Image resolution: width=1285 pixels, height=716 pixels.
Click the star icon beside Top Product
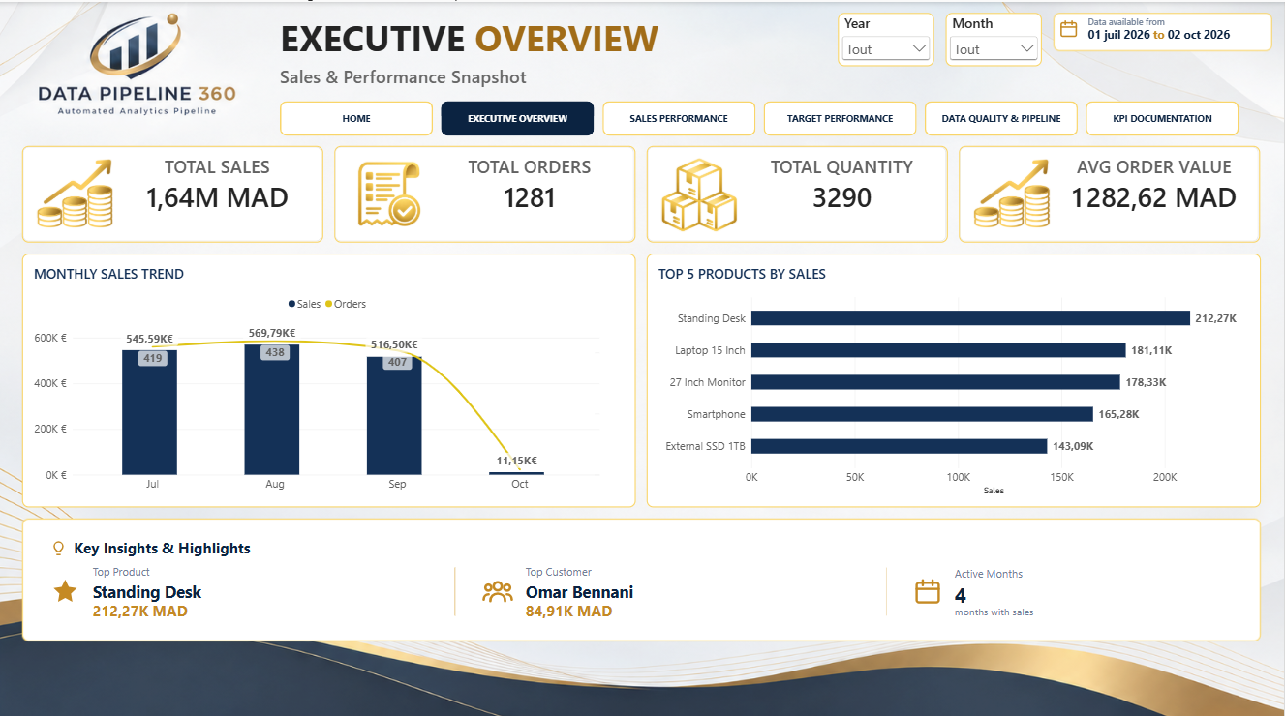(x=65, y=591)
